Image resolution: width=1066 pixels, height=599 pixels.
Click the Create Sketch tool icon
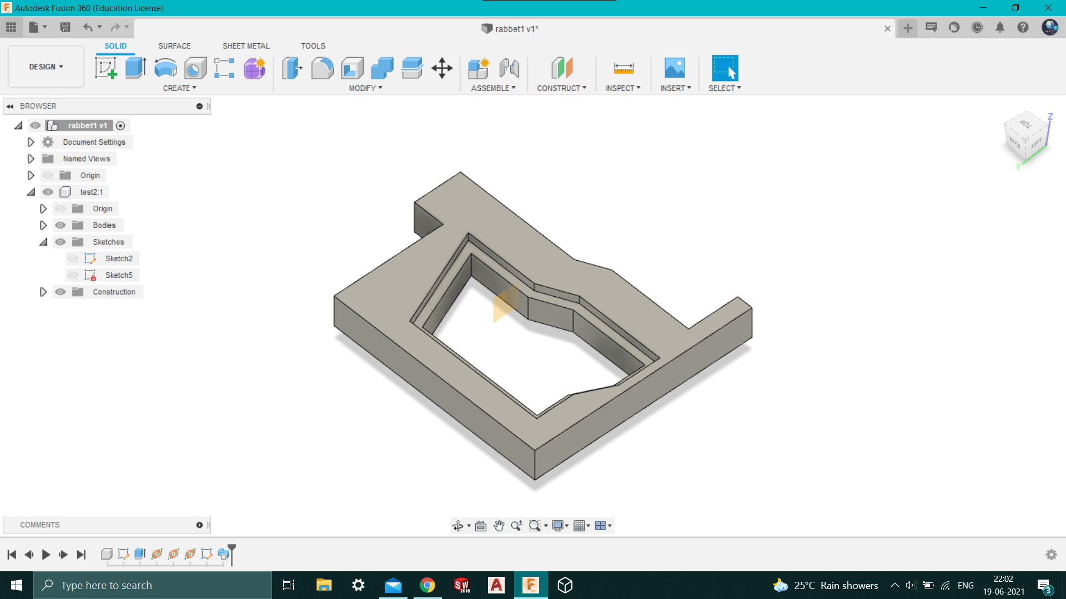click(x=105, y=68)
